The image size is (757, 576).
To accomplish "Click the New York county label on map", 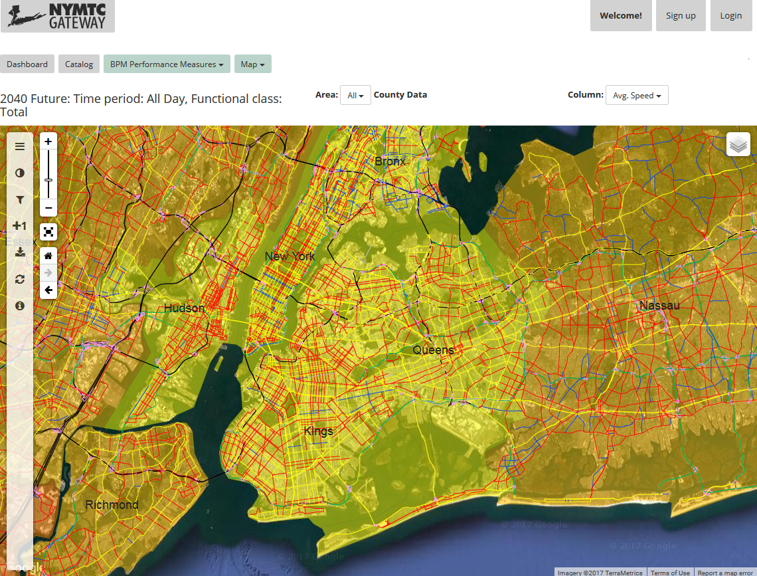I will pos(290,256).
